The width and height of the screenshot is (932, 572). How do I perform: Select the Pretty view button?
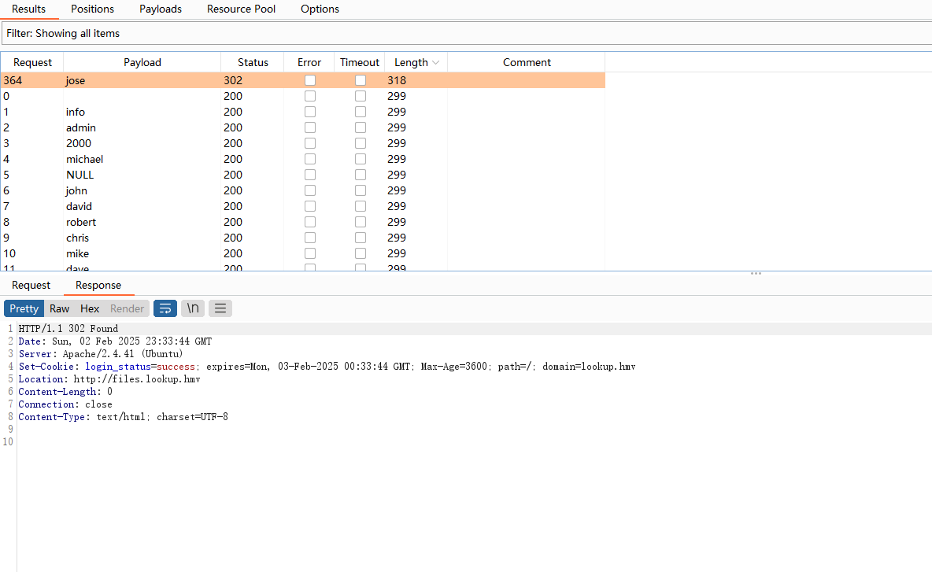tap(24, 308)
